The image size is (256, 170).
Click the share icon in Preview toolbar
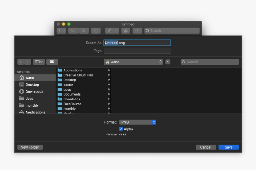click(x=96, y=31)
